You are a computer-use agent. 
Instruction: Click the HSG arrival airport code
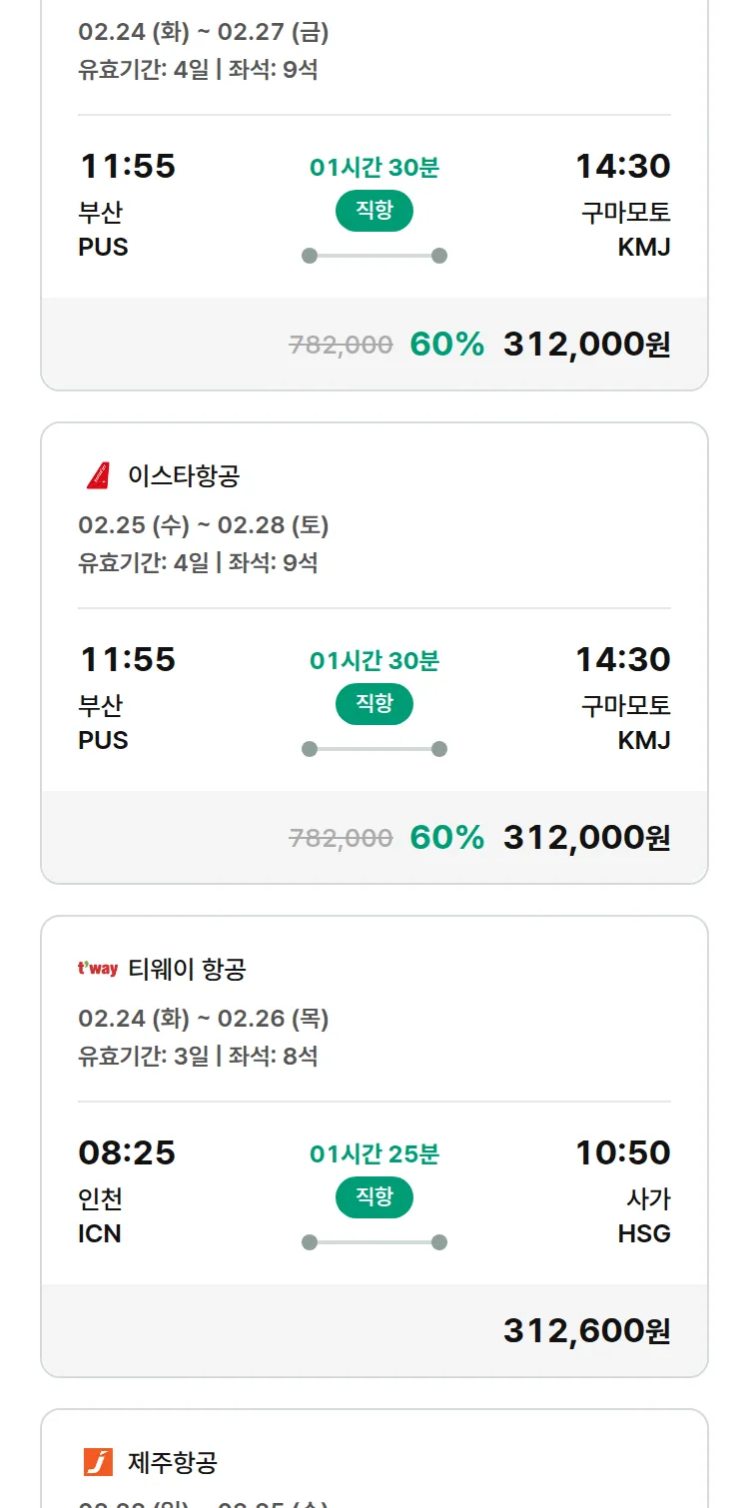coord(644,1234)
